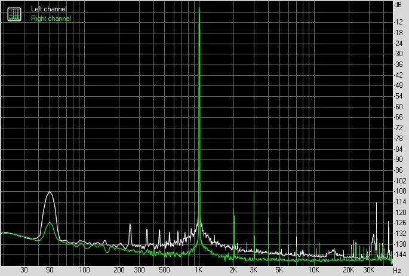Click the "2K" frequency axis label
Screen dimensions: 409x276
(x=233, y=270)
